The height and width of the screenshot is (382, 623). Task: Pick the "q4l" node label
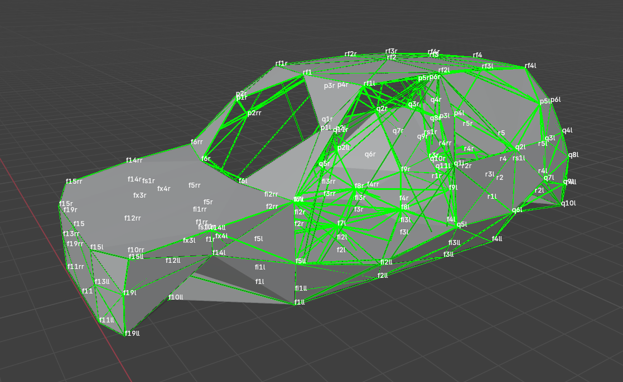(x=567, y=130)
